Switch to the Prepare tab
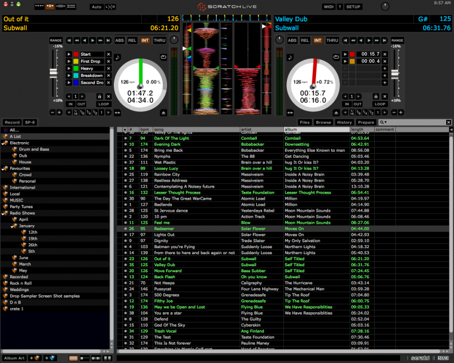 [x=366, y=122]
